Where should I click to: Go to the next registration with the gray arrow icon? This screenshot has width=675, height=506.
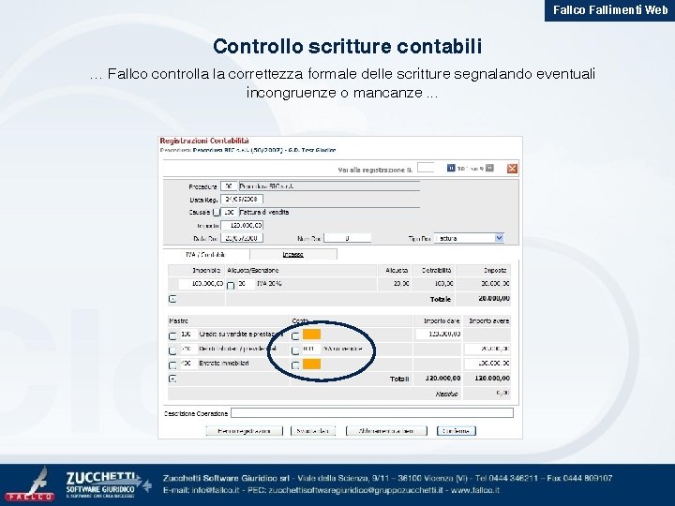click(489, 168)
